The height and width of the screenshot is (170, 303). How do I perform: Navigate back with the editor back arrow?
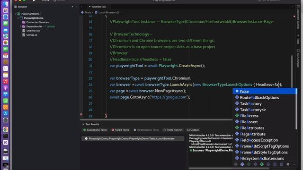point(81,7)
